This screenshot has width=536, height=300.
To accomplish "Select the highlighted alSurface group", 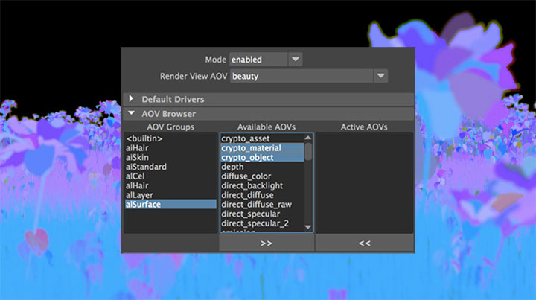I will pyautogui.click(x=143, y=204).
